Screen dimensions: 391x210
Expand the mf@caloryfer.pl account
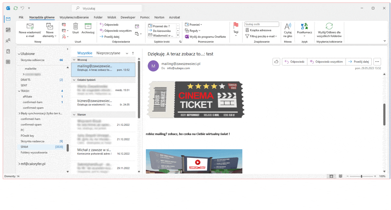coord(19,164)
